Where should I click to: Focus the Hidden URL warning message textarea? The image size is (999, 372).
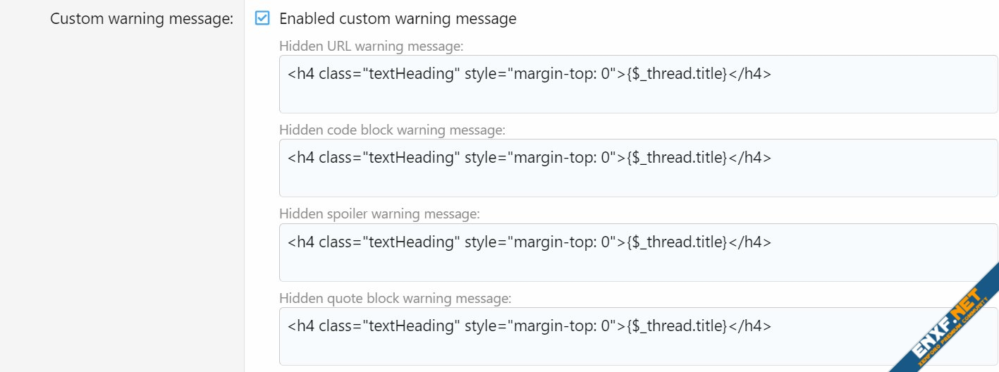tap(639, 85)
